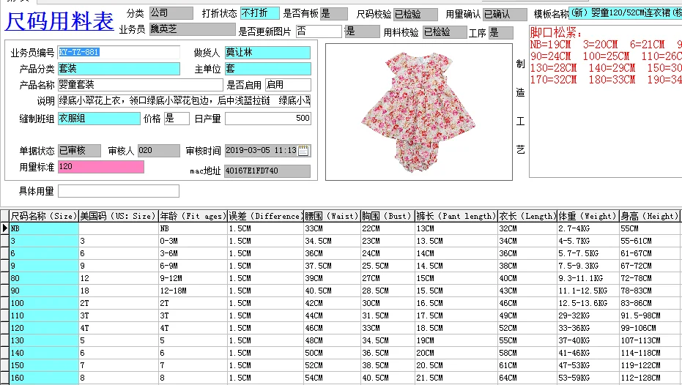Select size name cell 120
The image size is (682, 385).
[x=44, y=328]
